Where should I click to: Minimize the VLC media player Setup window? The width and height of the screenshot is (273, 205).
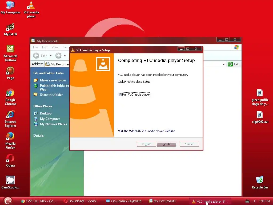click(x=181, y=49)
